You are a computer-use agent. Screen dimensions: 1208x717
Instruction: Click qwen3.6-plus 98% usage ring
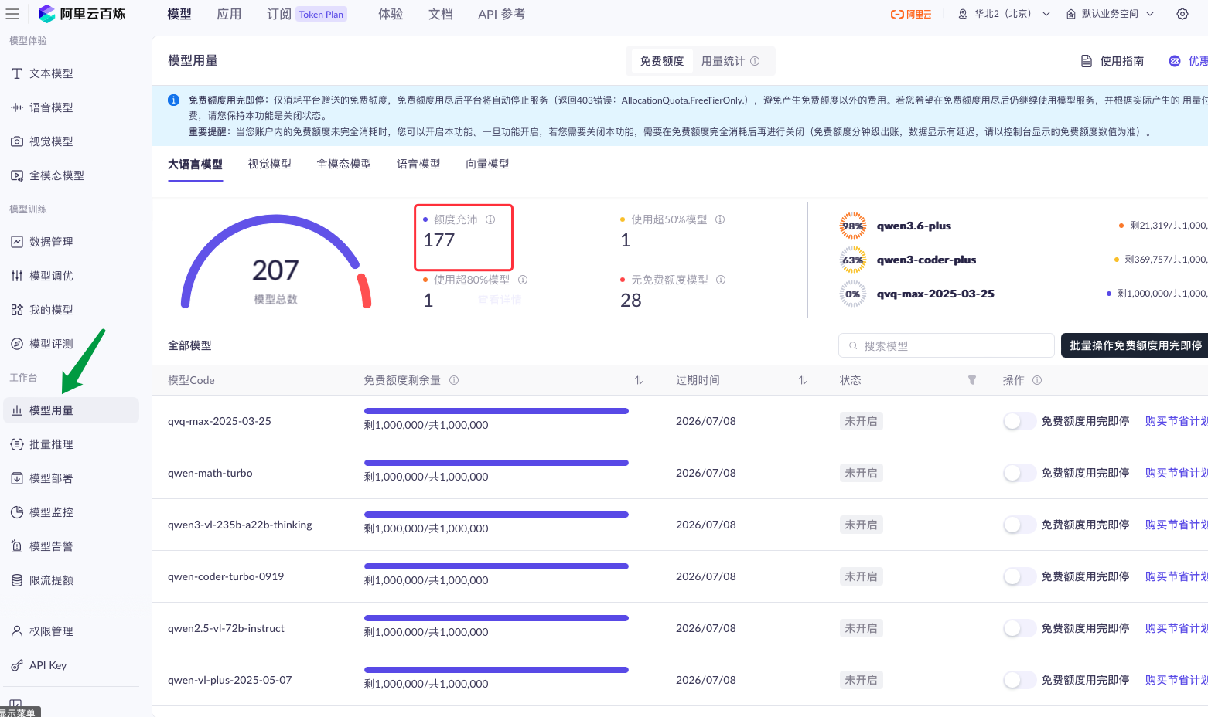[853, 226]
